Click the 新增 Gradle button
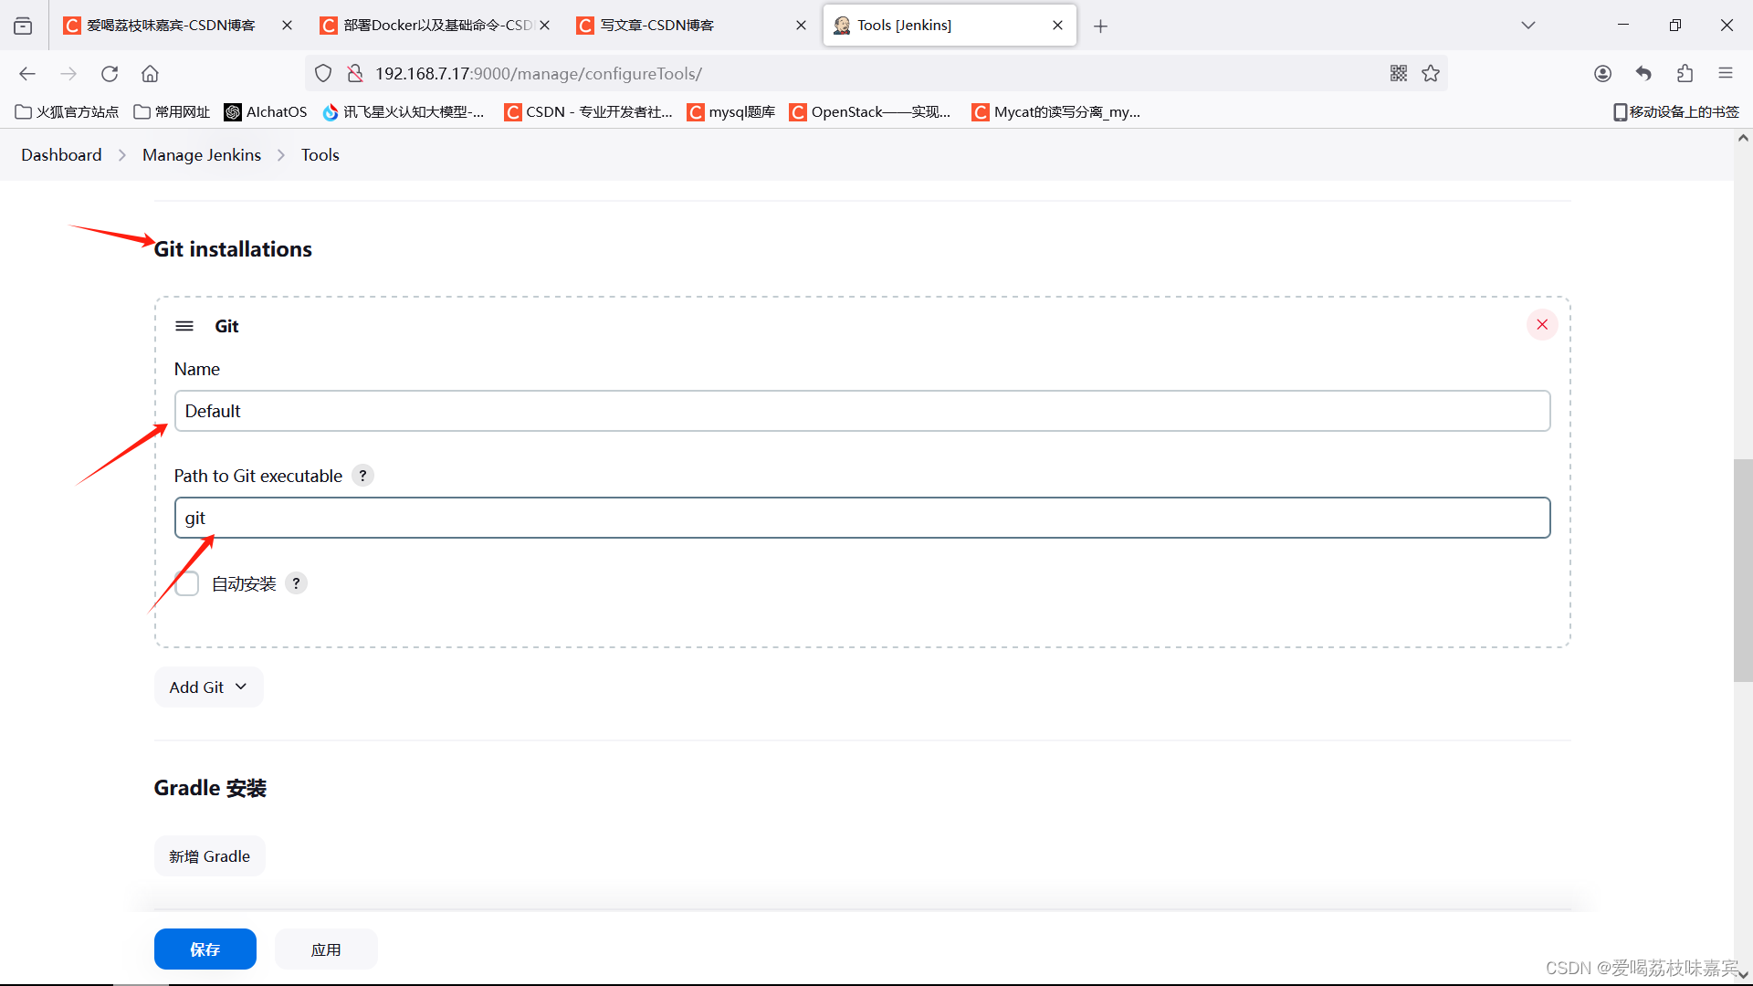The image size is (1753, 986). pos(209,856)
